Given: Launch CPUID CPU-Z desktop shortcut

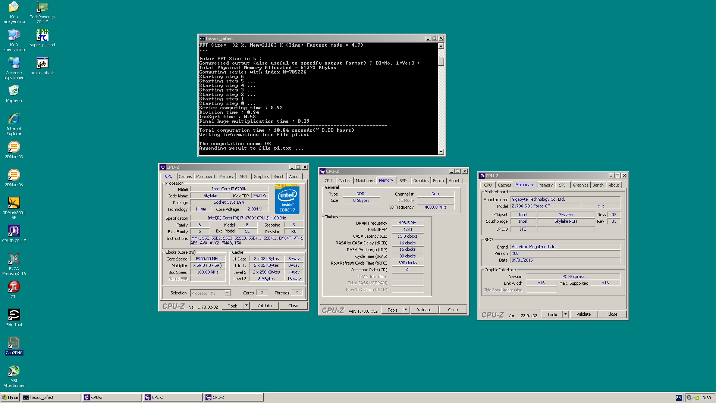Looking at the screenshot, I should pyautogui.click(x=14, y=234).
